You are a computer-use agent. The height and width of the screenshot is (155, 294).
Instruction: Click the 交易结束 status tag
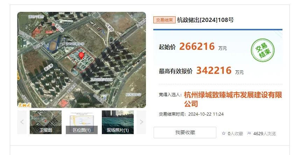tap(164, 20)
